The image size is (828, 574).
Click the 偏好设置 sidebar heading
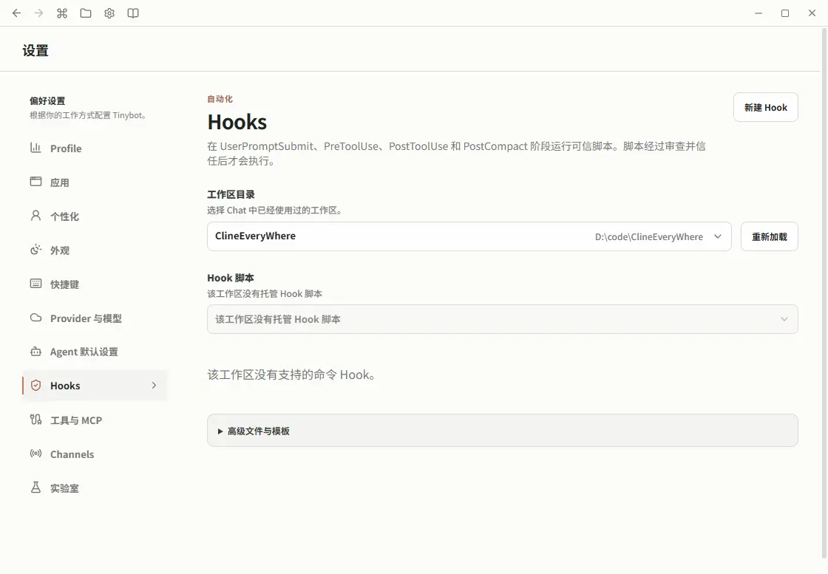[47, 100]
